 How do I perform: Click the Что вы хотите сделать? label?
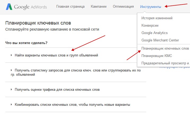[x=26, y=43]
